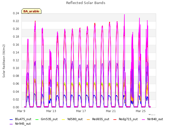The image size is (172, 129).
Task: Toggle the Nir840_out legend entry
Action: click(x=152, y=119)
